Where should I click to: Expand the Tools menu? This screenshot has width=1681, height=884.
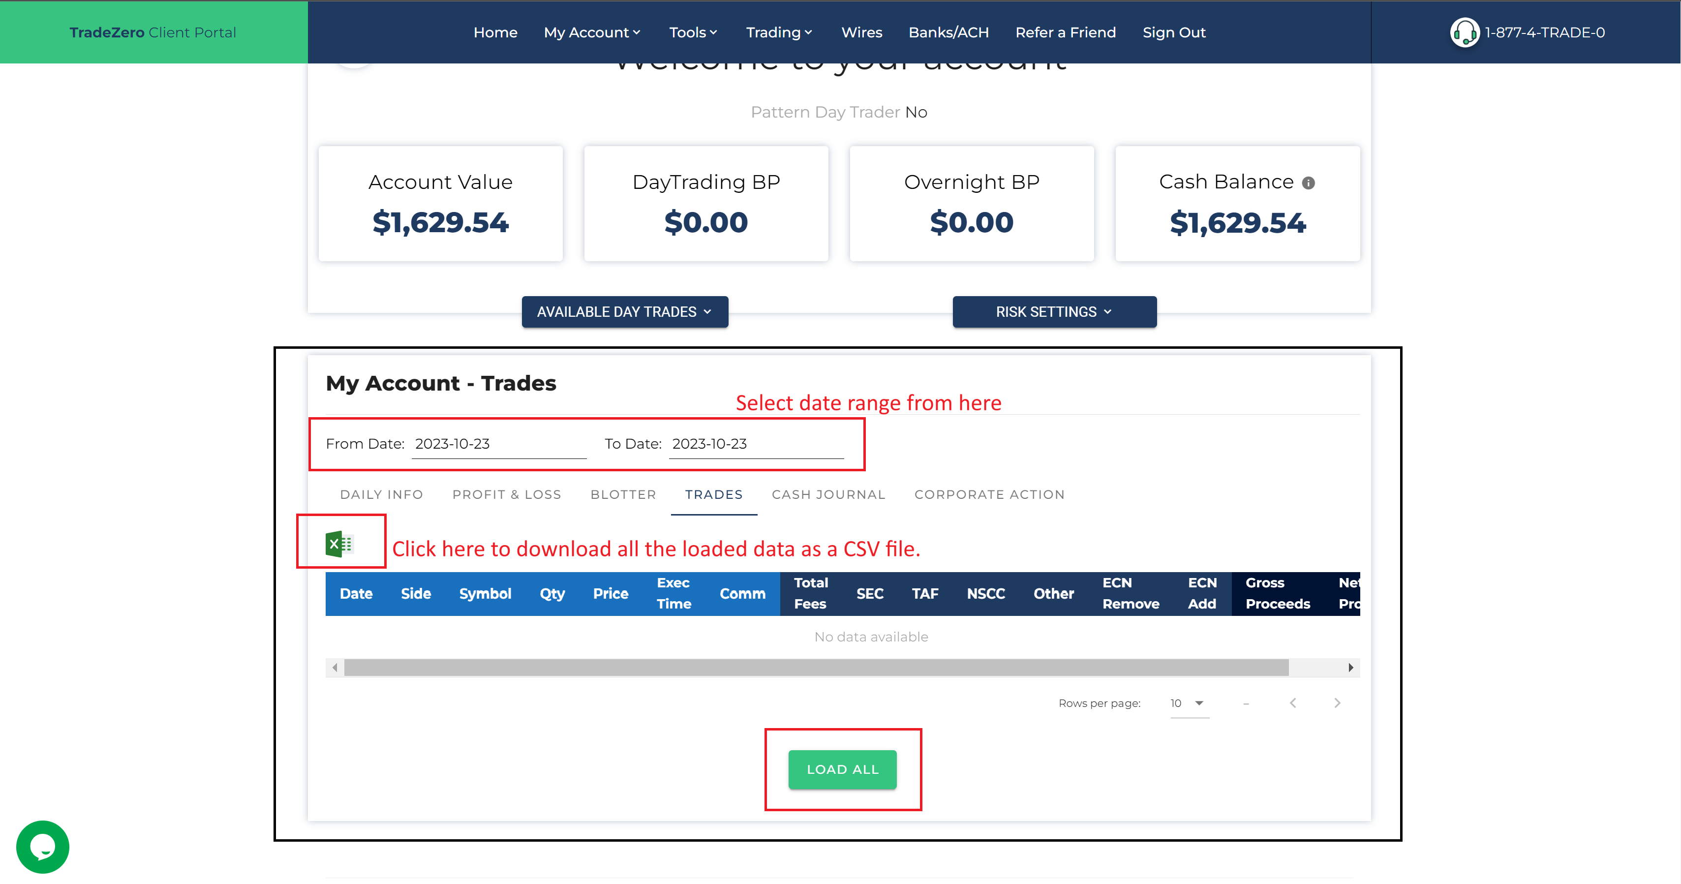pos(692,32)
